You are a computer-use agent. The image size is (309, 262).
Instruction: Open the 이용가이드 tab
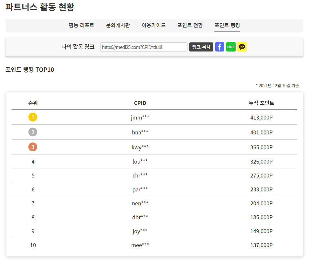coord(154,25)
